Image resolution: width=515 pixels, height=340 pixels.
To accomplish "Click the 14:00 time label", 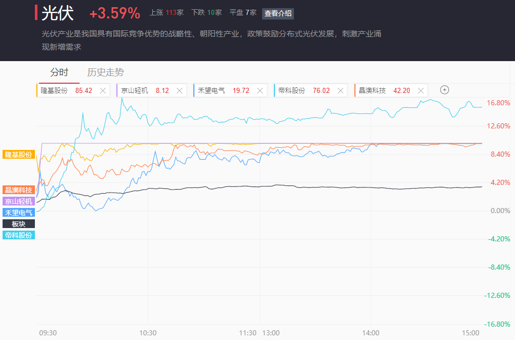I will point(370,333).
